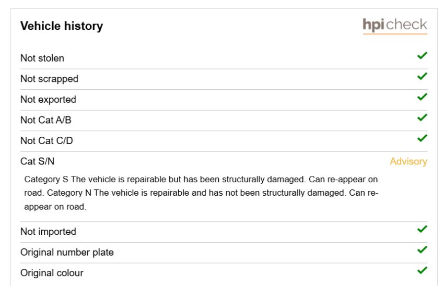Viewport: 444px width, 286px height.
Task: Click the Not stolen row text
Action: (42, 58)
